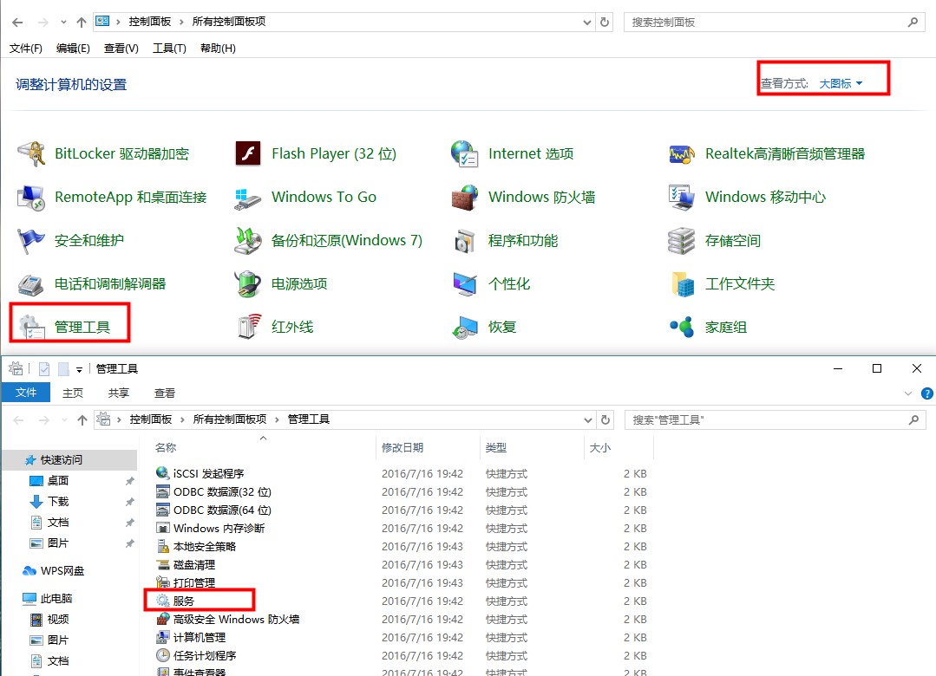Viewport: 936px width, 676px height.
Task: Open 恢复 icon
Action: tap(464, 328)
